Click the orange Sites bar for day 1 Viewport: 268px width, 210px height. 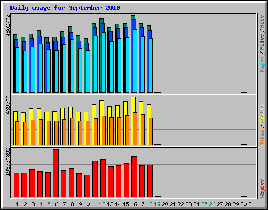[x=17, y=133]
